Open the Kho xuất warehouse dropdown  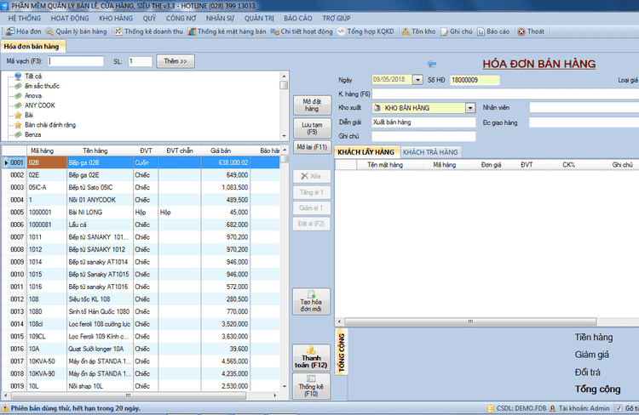click(470, 108)
